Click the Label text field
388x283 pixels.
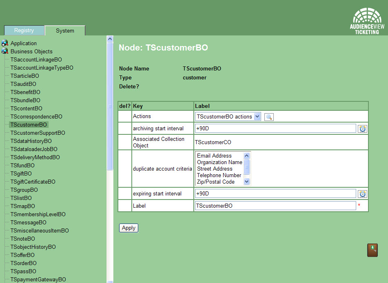pyautogui.click(x=275, y=206)
